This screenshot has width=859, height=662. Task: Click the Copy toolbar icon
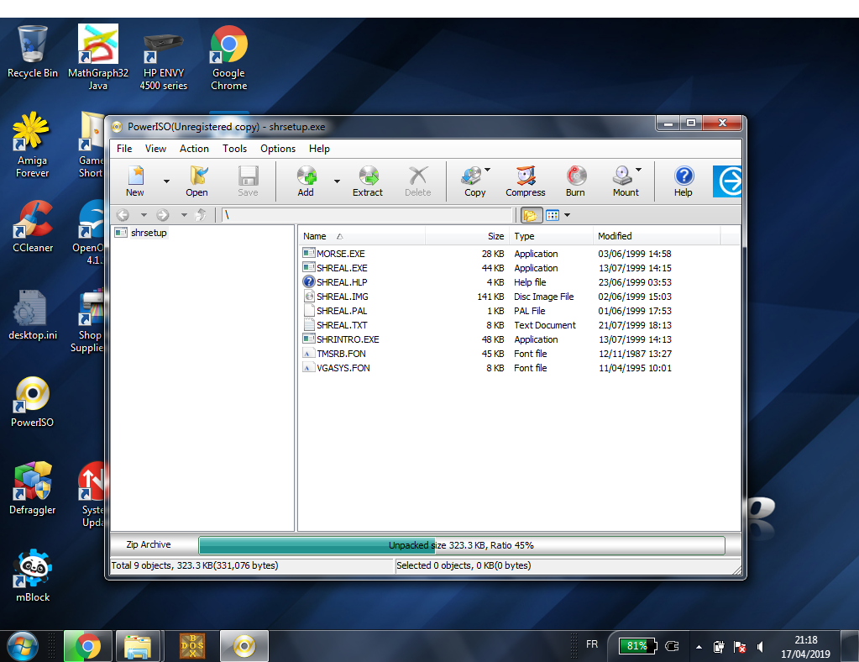474,181
